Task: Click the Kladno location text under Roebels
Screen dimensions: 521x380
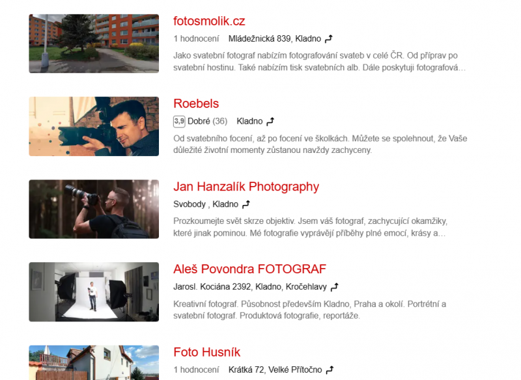Action: pos(249,122)
